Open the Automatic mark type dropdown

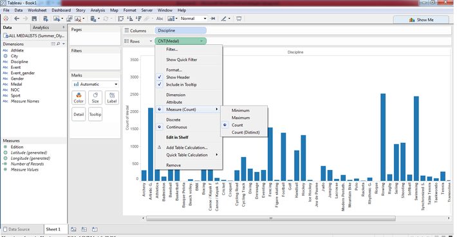pos(95,84)
